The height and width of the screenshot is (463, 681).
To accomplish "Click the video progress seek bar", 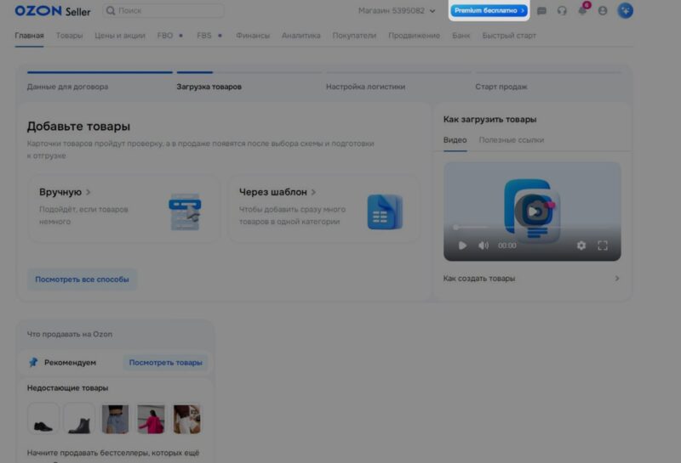I will click(532, 227).
